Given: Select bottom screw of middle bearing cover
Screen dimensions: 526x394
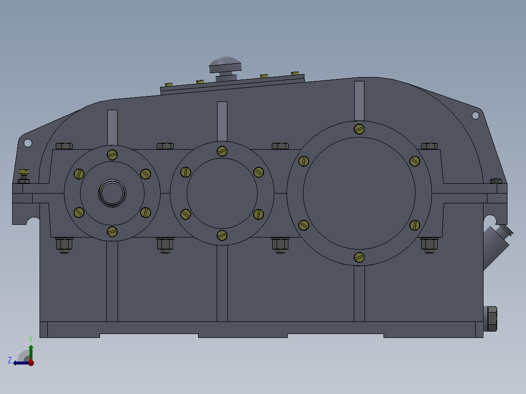Looking at the screenshot, I should (x=222, y=236).
